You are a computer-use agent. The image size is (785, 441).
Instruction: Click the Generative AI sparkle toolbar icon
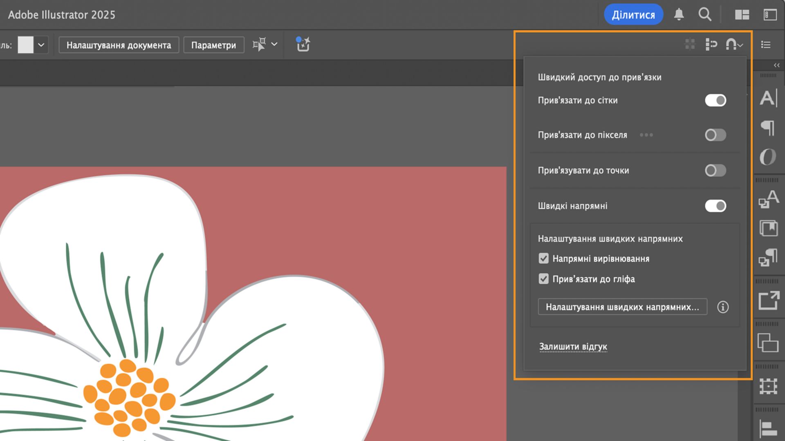tap(303, 44)
